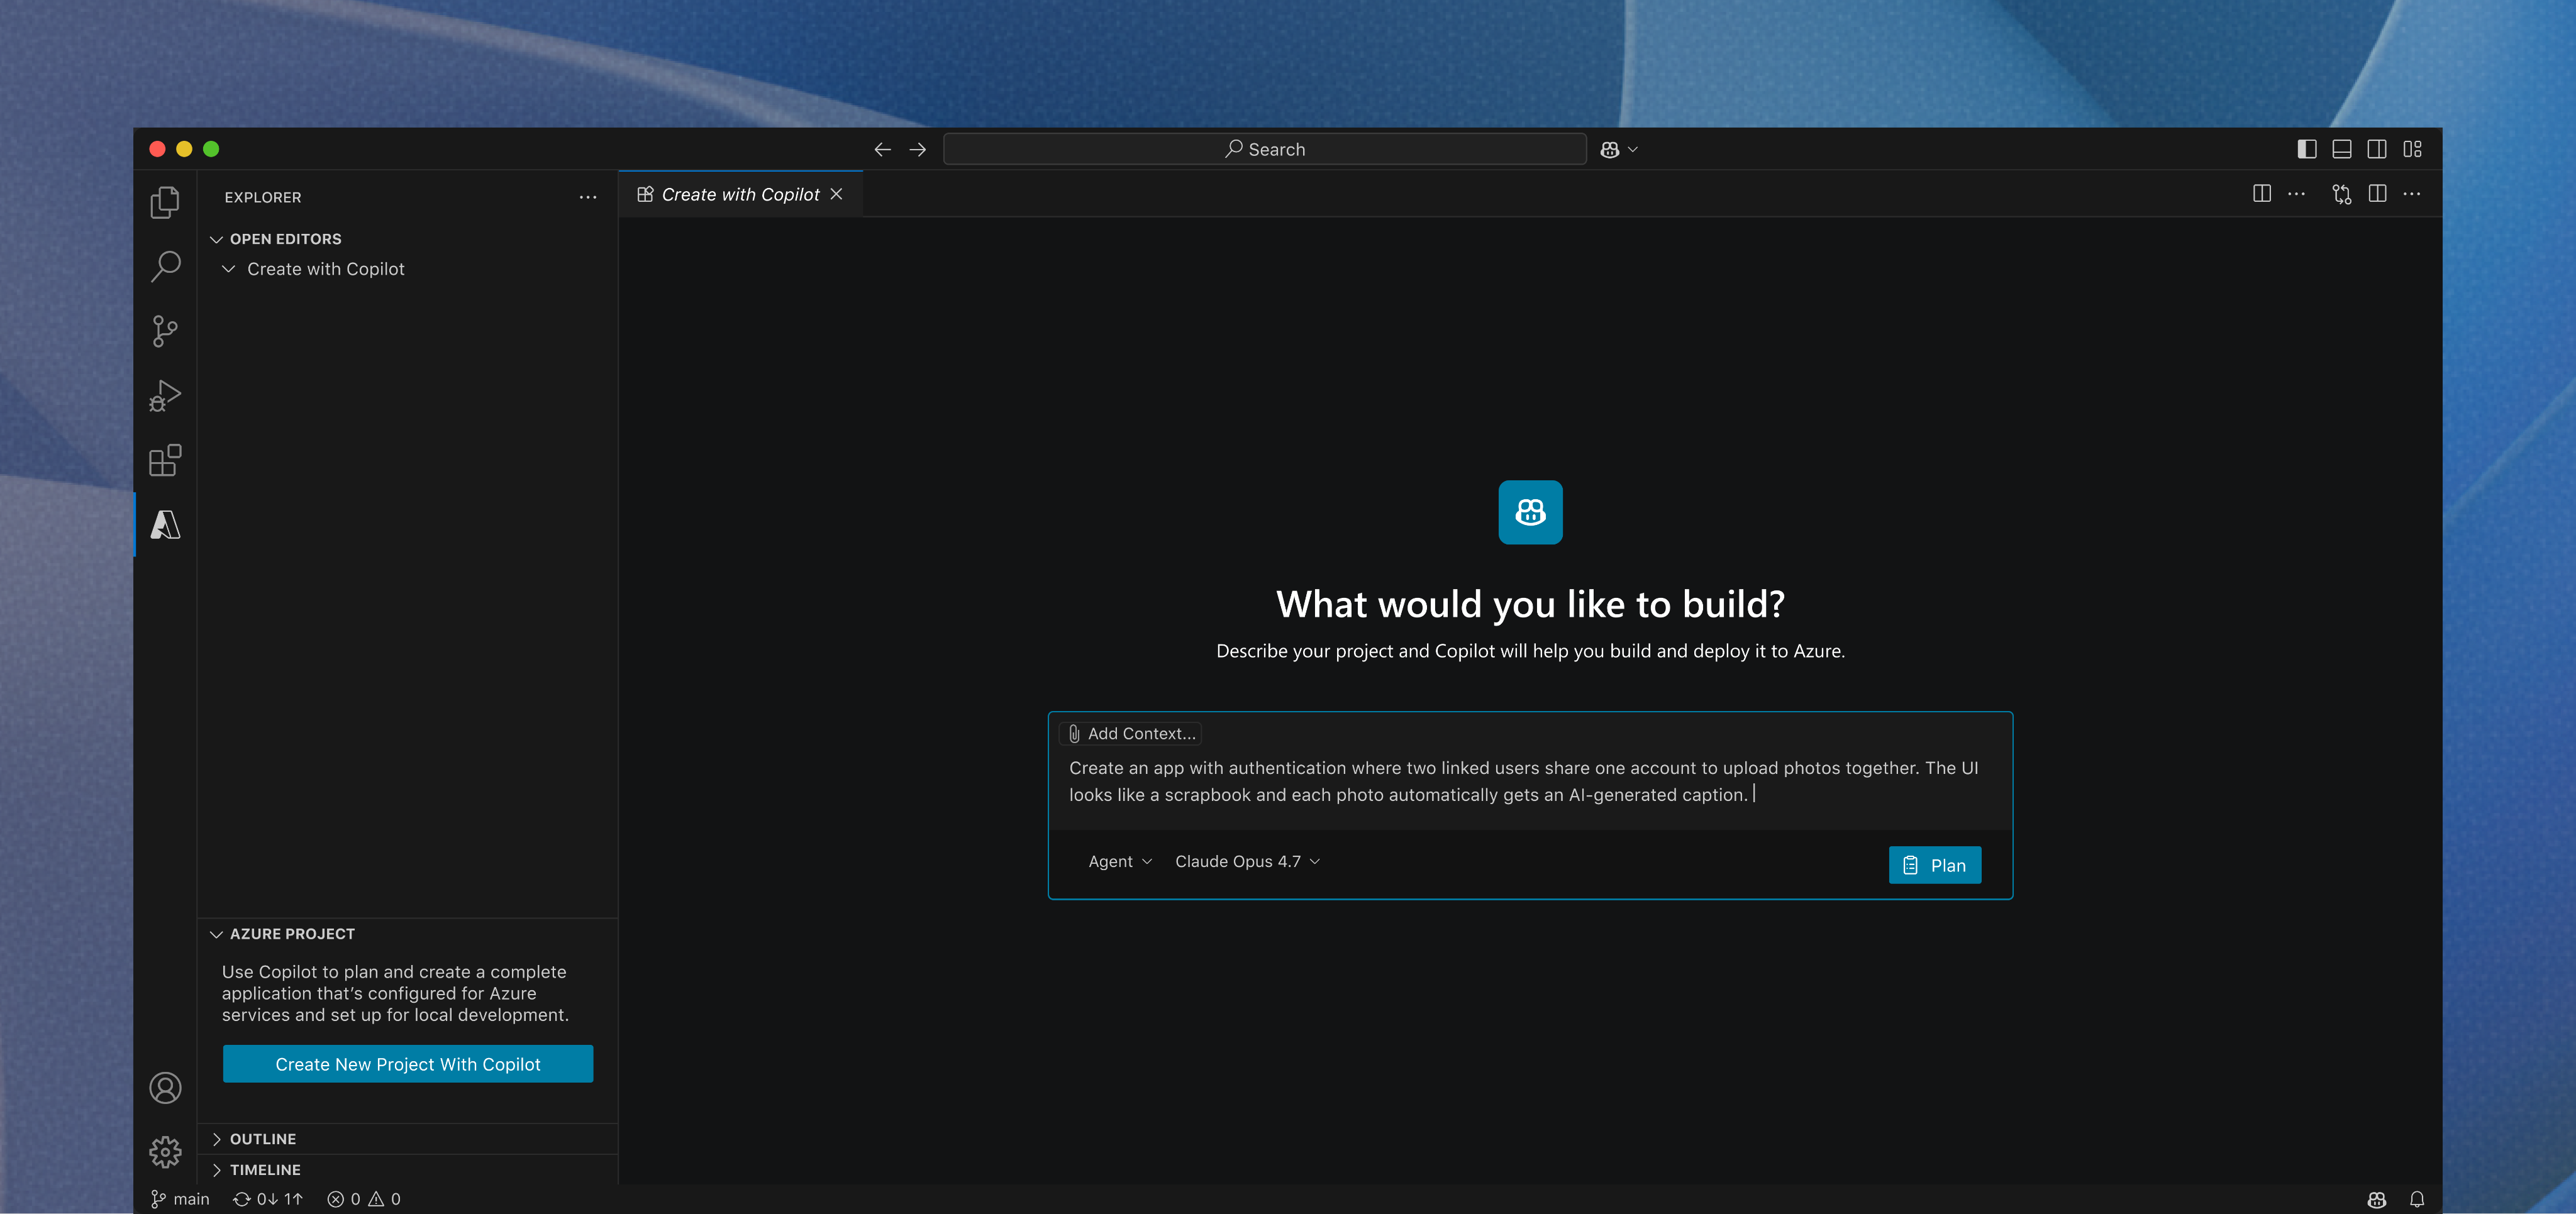
Task: Close the Create with Copilot tab
Action: (x=836, y=195)
